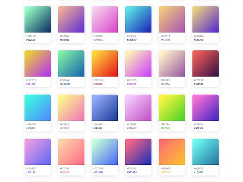243x182 pixels.
Task: Select the #FDD819 start color code
Action: click(x=98, y=80)
